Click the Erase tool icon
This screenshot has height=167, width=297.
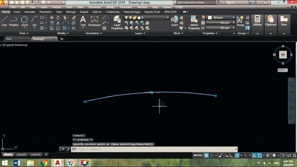(x=74, y=18)
